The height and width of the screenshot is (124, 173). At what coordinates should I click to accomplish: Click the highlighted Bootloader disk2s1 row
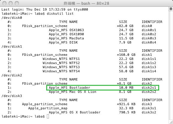(103, 88)
